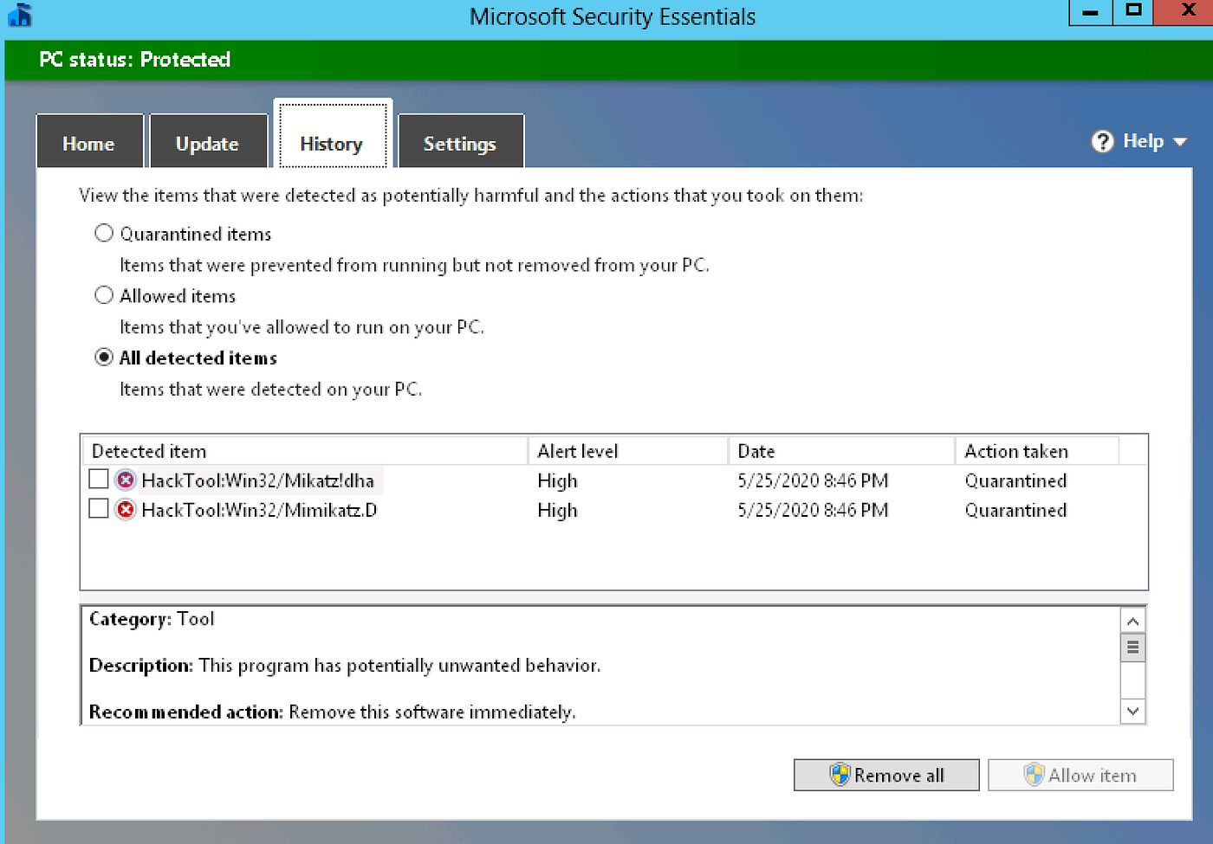The width and height of the screenshot is (1213, 844).
Task: Close the Microsoft Security Essentials window
Action: click(x=1184, y=12)
